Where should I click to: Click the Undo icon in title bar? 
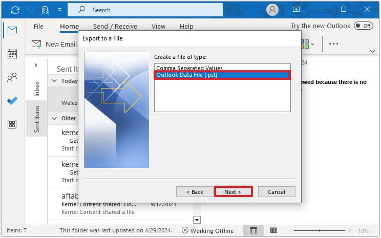[x=30, y=10]
